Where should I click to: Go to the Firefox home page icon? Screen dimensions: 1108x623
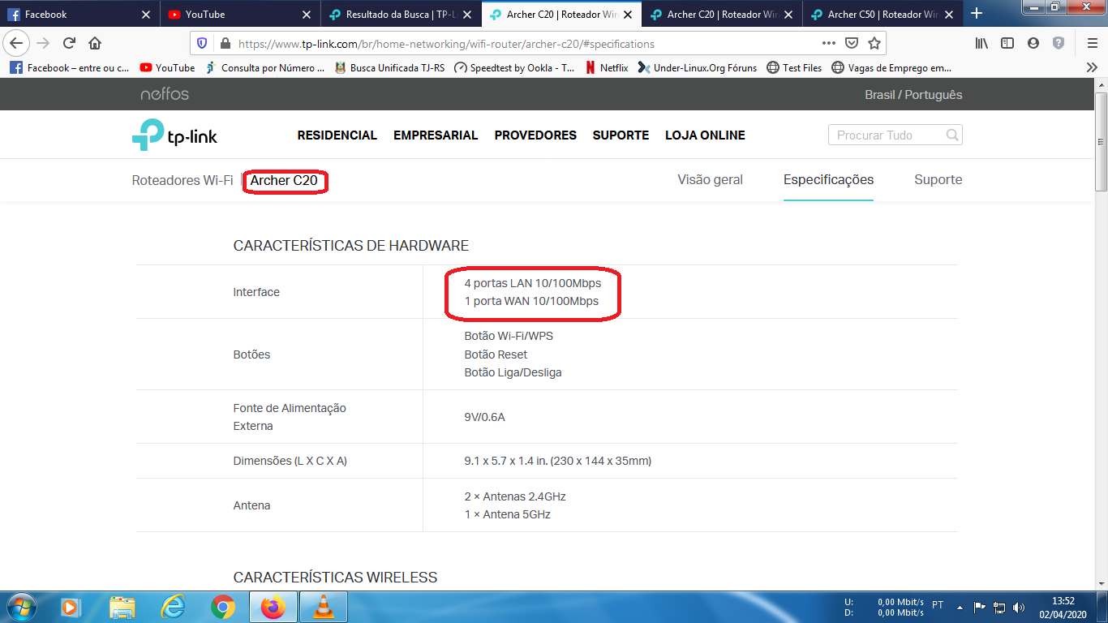point(95,43)
